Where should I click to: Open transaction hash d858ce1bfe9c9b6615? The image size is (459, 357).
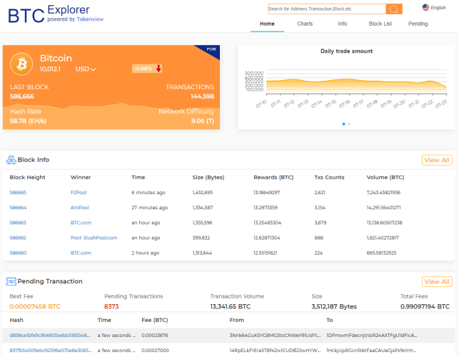50,336
